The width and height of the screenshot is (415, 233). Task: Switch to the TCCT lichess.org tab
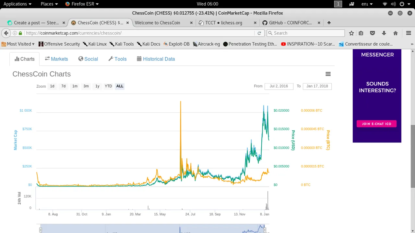tap(228, 23)
